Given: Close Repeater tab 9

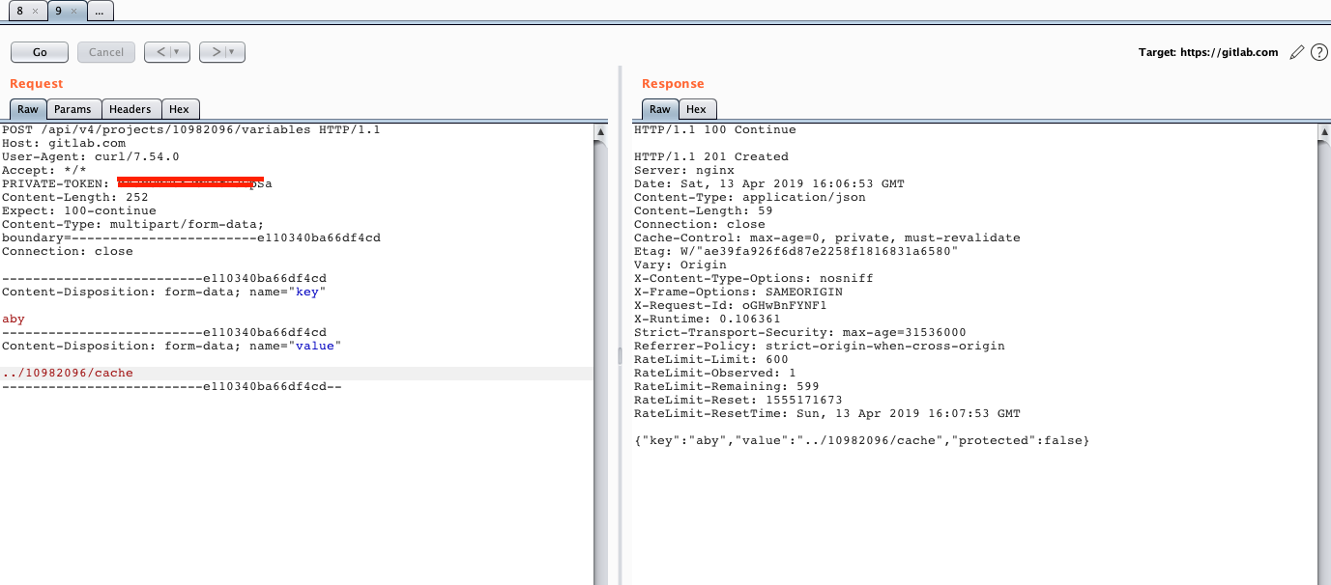Looking at the screenshot, I should point(74,12).
